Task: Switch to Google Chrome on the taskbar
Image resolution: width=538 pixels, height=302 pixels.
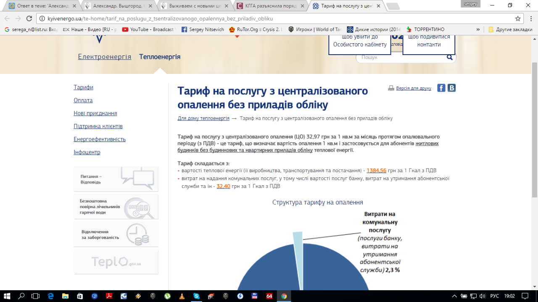Action: tap(284, 296)
